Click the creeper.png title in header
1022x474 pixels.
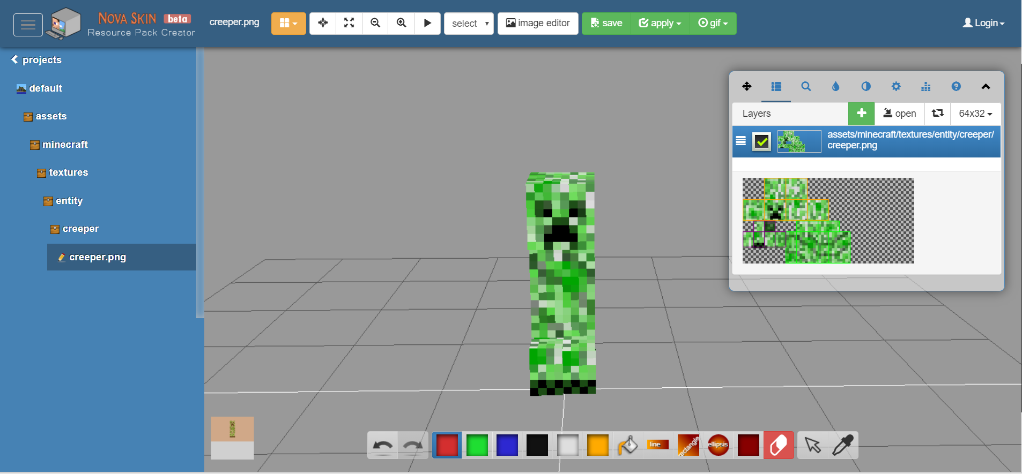coord(234,22)
